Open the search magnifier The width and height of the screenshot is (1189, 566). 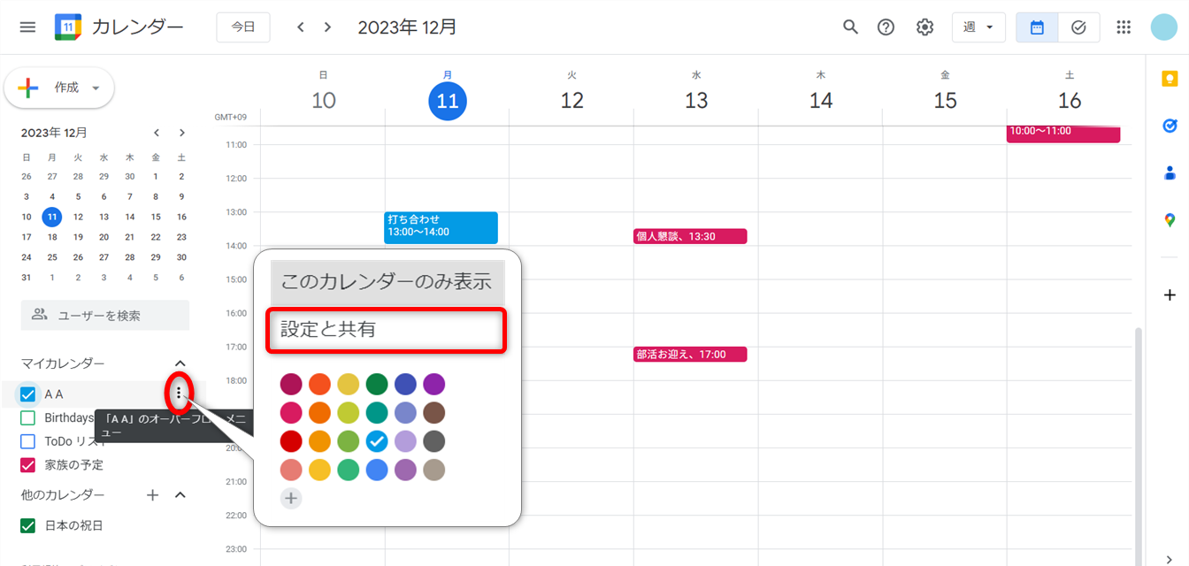coord(850,27)
